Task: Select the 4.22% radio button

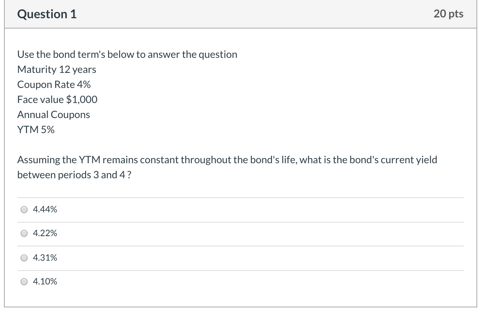Action: [x=24, y=233]
